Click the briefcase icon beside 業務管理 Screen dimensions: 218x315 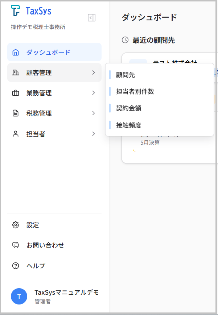point(16,93)
